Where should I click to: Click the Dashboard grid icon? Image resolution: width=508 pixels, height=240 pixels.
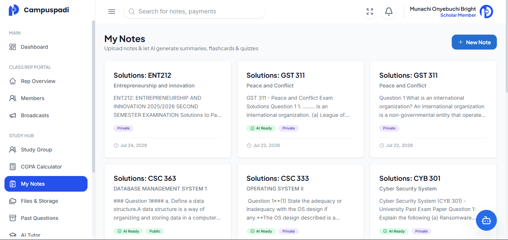13,47
